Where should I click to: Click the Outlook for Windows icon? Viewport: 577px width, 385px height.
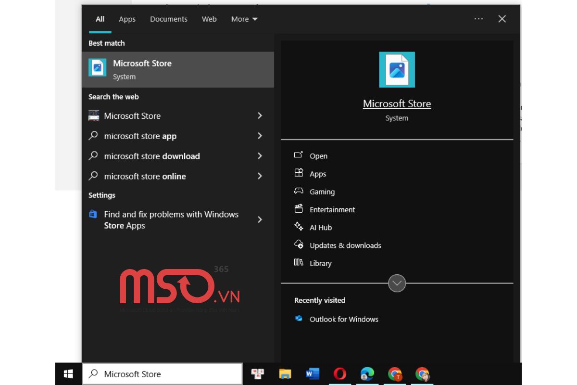tap(299, 319)
